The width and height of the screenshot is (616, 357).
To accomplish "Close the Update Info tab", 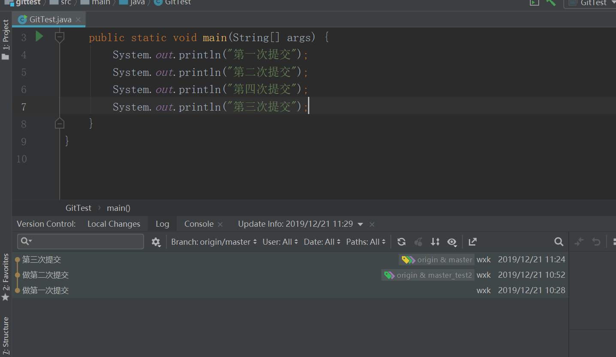I will point(372,224).
